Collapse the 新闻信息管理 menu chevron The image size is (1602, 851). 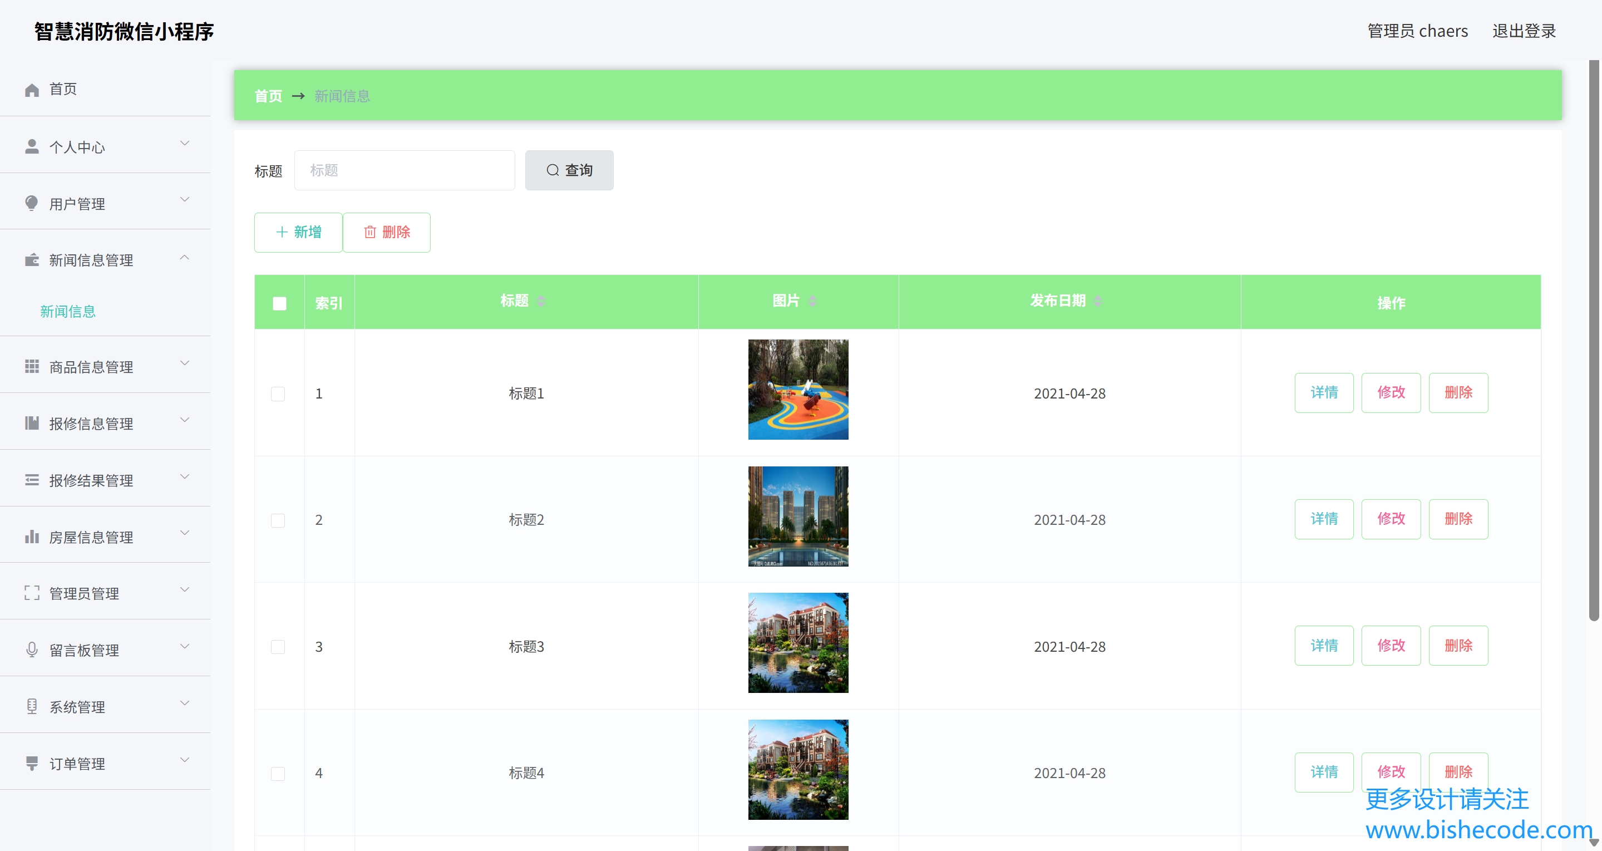pyautogui.click(x=185, y=257)
